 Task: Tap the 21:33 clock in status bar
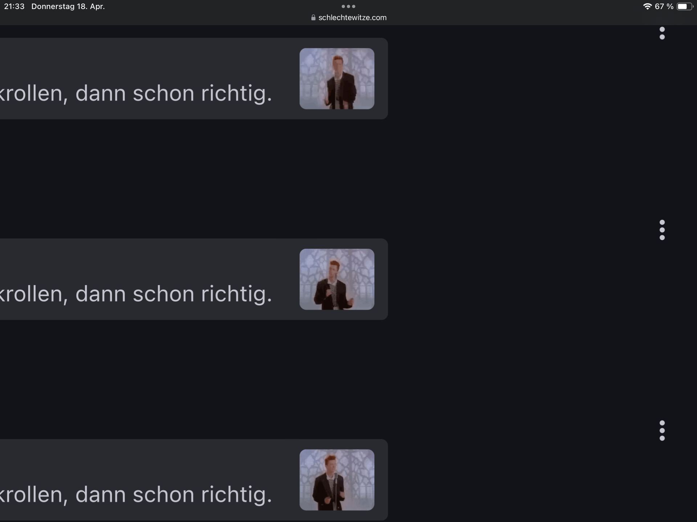(14, 7)
